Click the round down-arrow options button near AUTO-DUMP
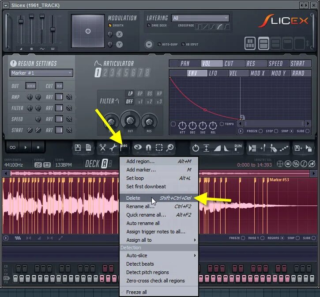320x297 pixels. [149, 44]
